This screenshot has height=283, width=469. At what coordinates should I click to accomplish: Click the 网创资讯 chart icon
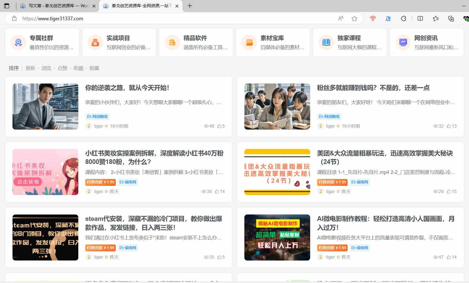tap(403, 42)
